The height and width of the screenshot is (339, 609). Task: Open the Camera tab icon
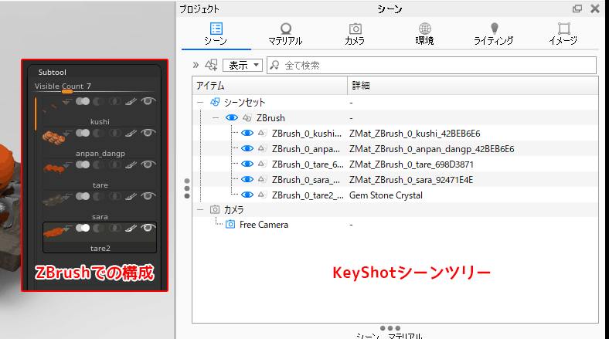point(355,33)
